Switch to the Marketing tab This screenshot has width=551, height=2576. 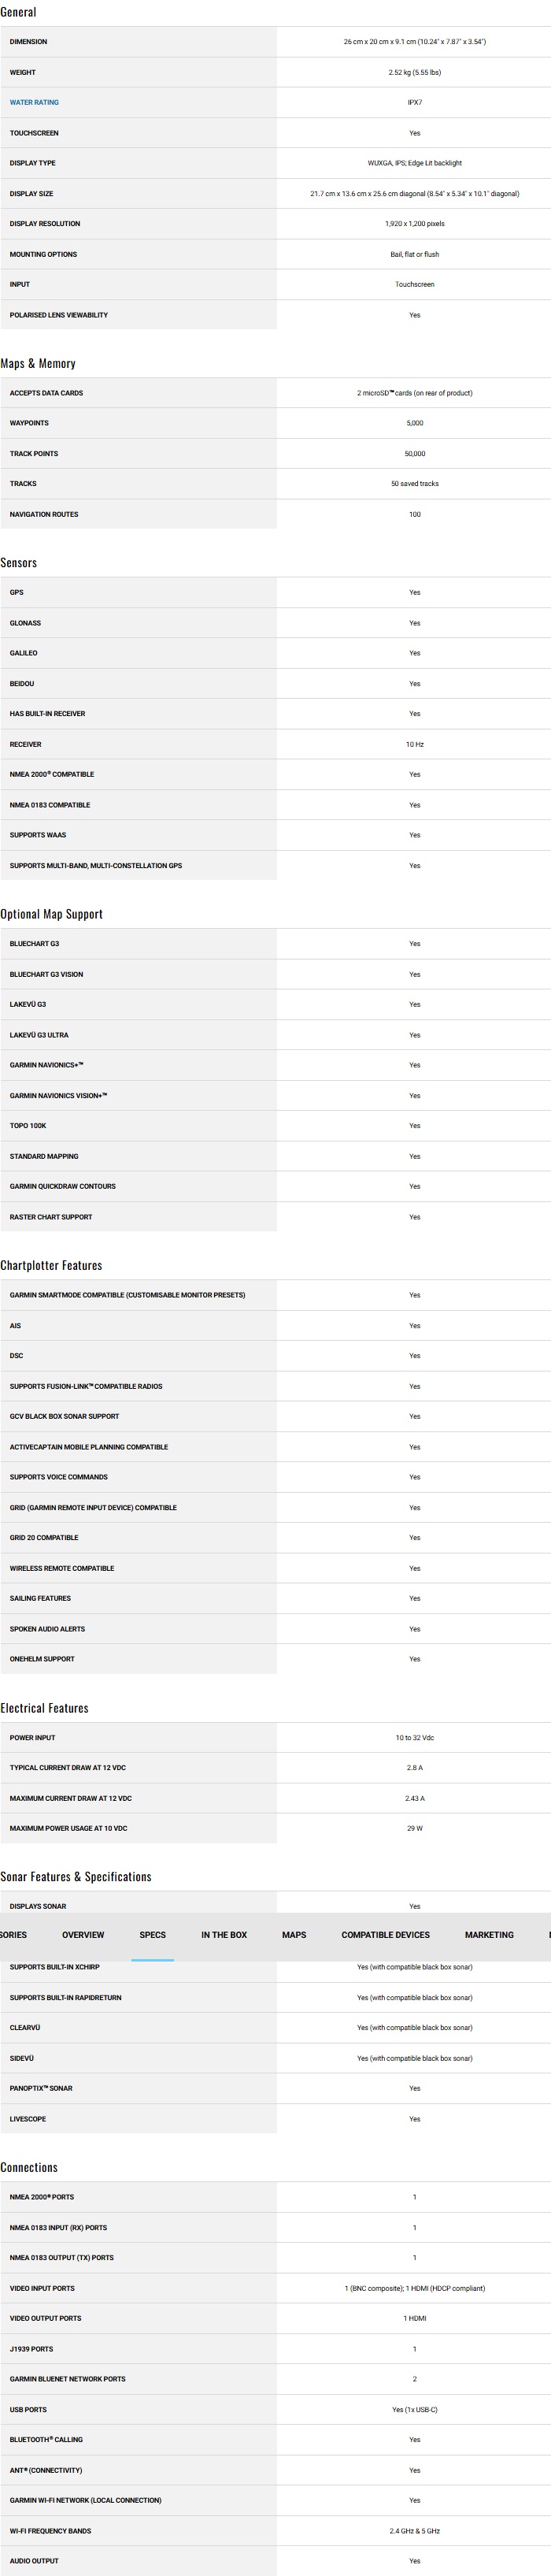pyautogui.click(x=489, y=1934)
